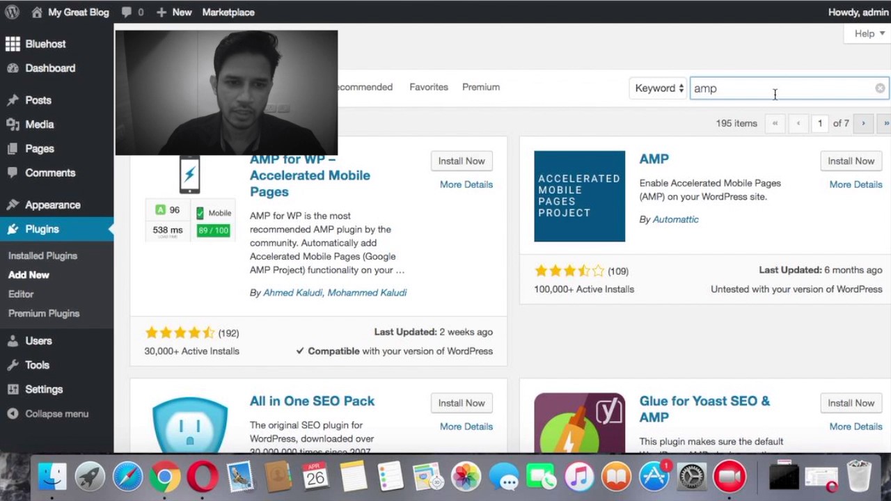
Task: Open iTunes from the Dock
Action: tap(578, 477)
